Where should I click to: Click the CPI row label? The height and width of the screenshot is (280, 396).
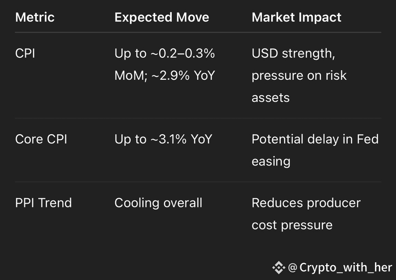coord(25,54)
